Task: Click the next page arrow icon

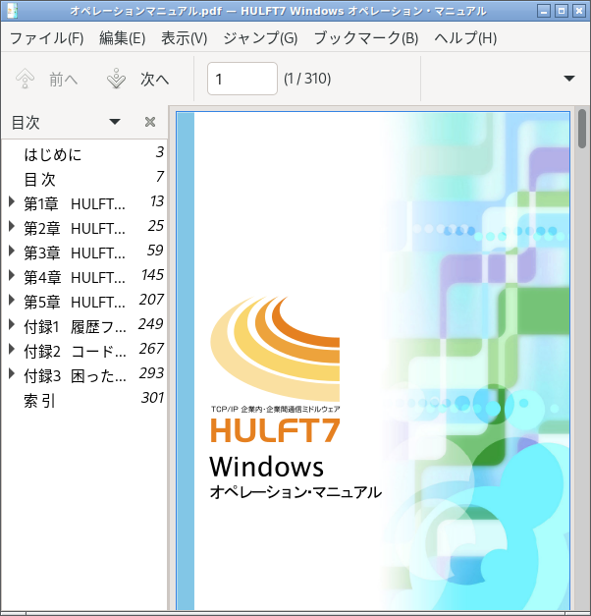Action: click(116, 79)
